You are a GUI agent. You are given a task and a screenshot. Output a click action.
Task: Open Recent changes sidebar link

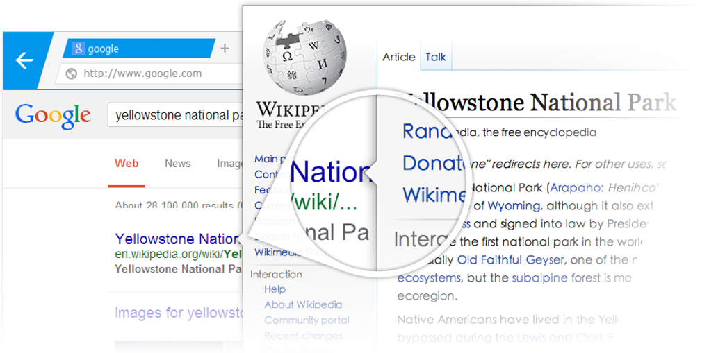[303, 336]
